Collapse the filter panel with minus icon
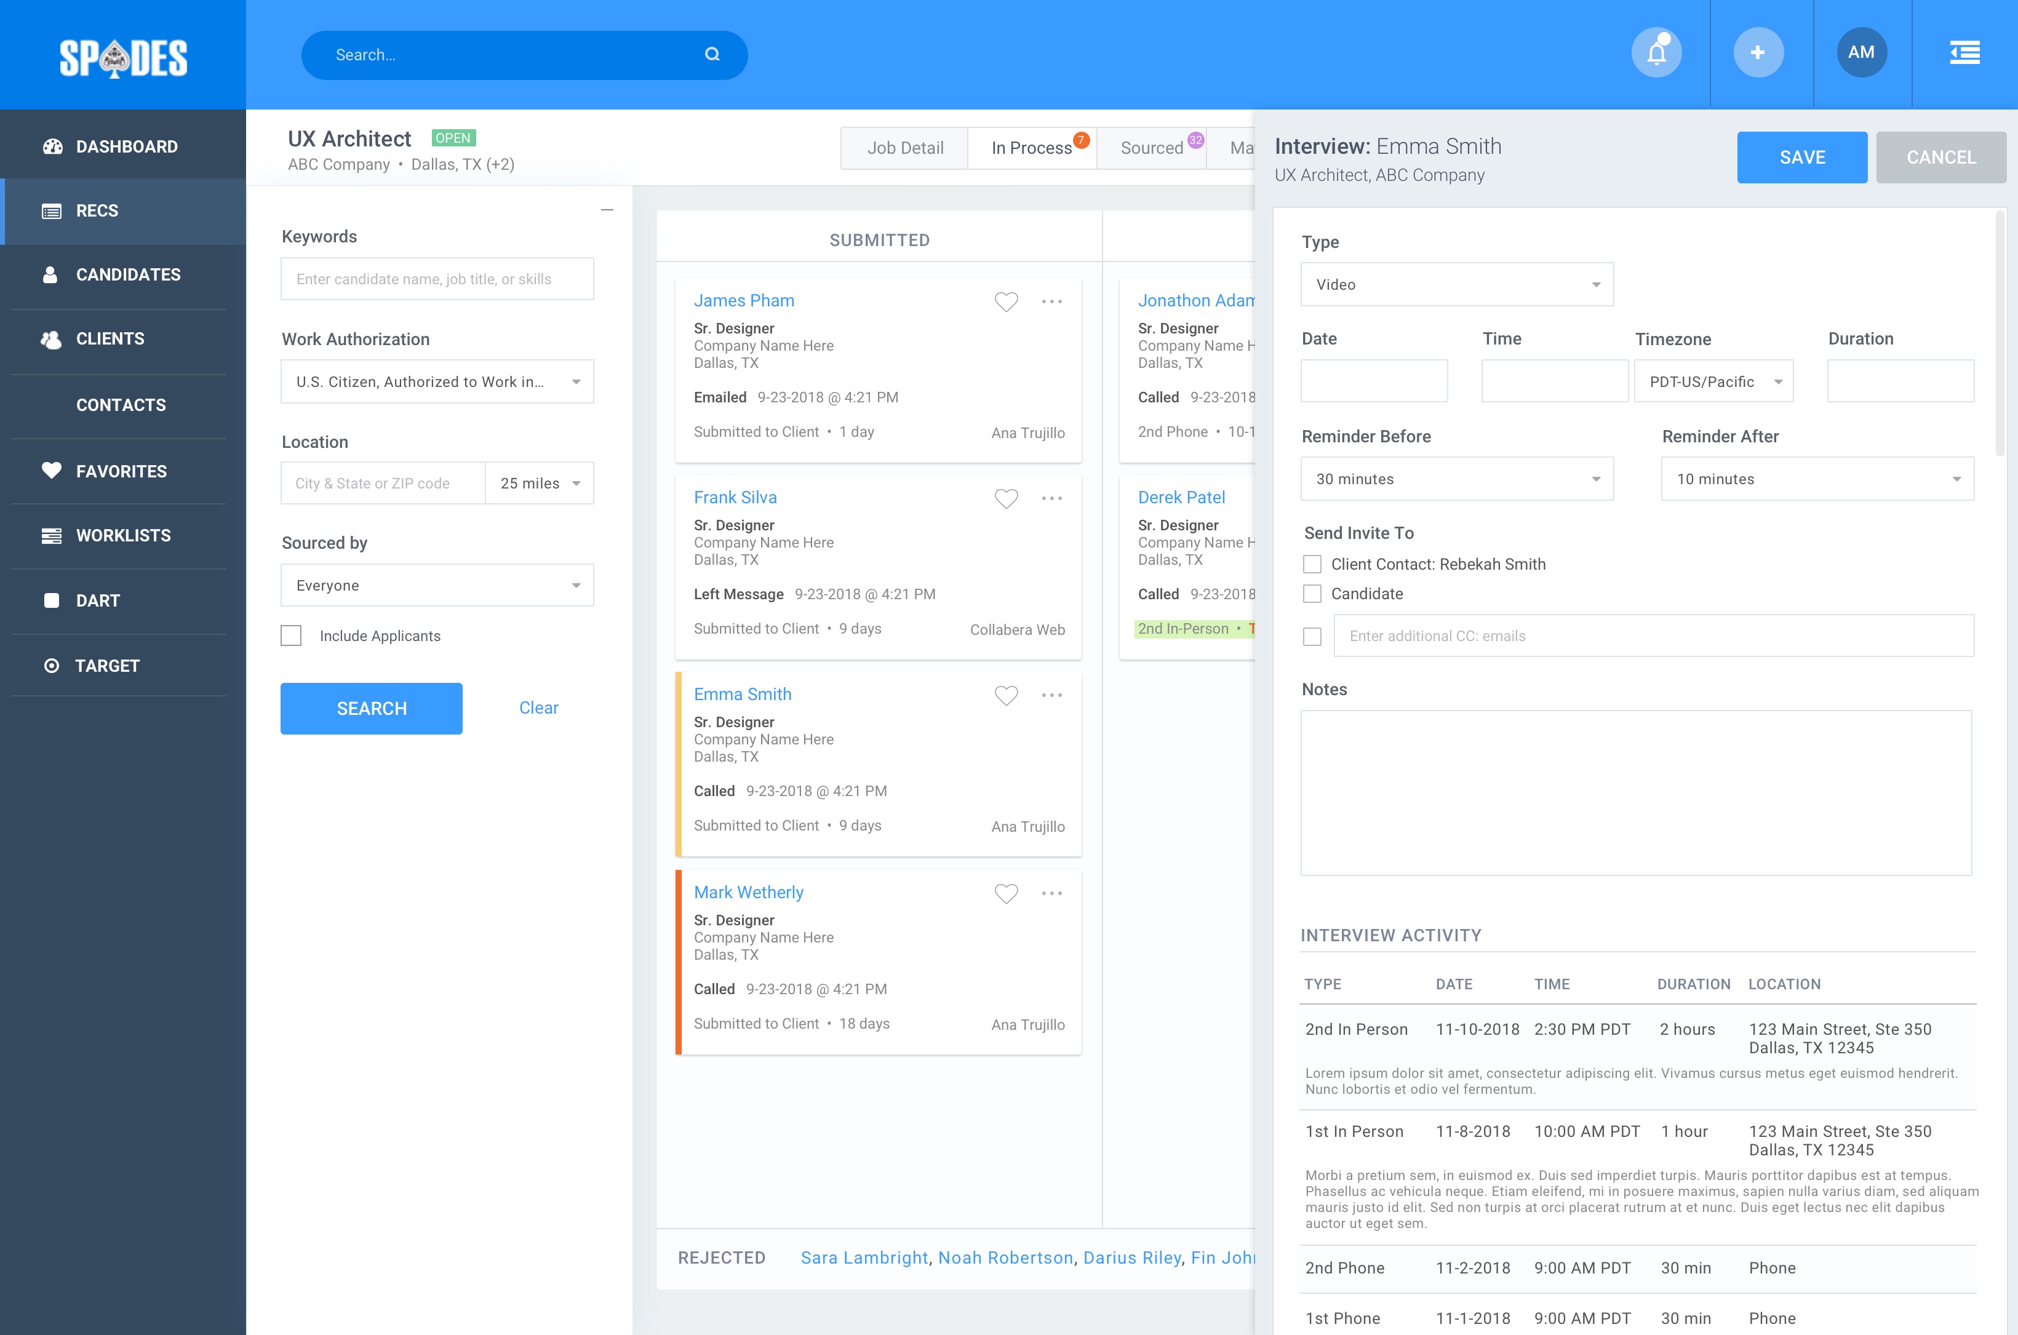This screenshot has height=1335, width=2018. point(606,209)
